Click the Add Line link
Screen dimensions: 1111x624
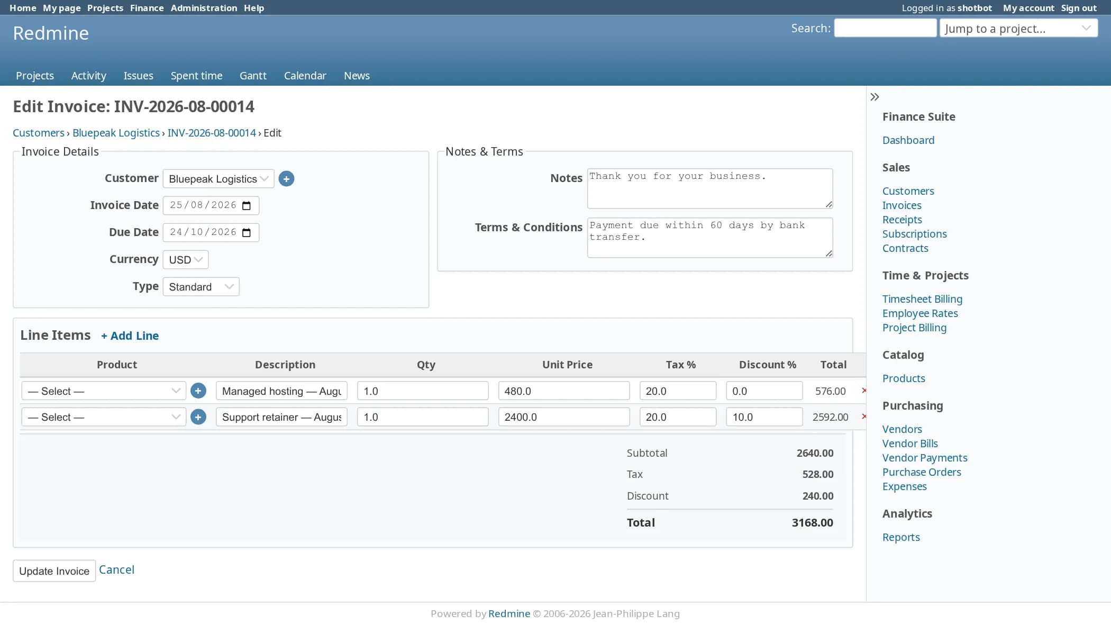[130, 336]
